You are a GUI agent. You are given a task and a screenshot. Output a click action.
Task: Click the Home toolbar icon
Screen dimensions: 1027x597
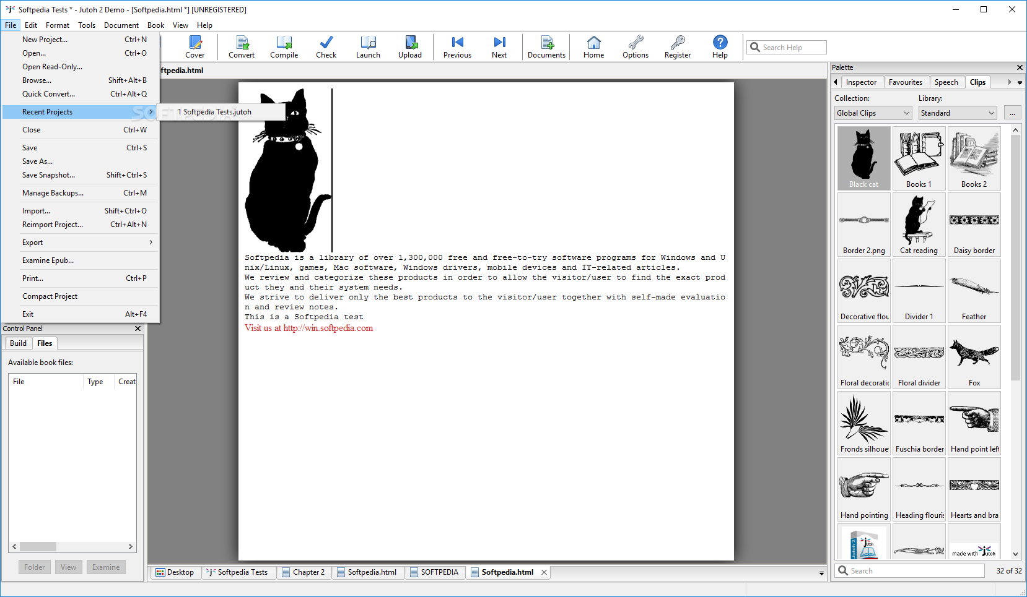coord(593,47)
